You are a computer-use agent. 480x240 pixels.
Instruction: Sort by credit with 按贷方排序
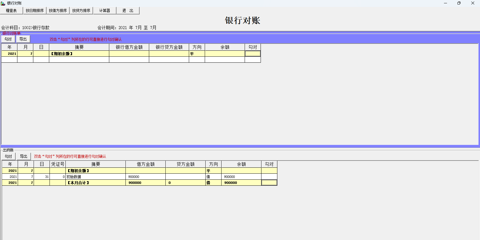[x=81, y=10]
